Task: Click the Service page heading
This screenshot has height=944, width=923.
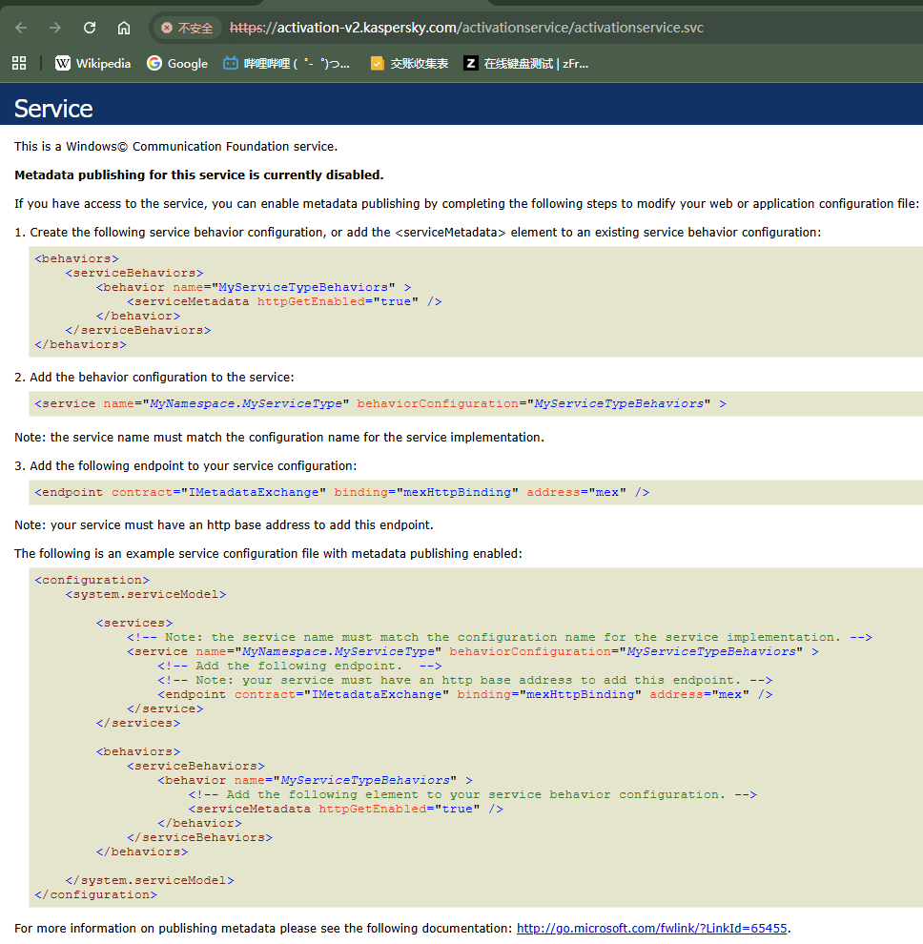Action: click(53, 108)
